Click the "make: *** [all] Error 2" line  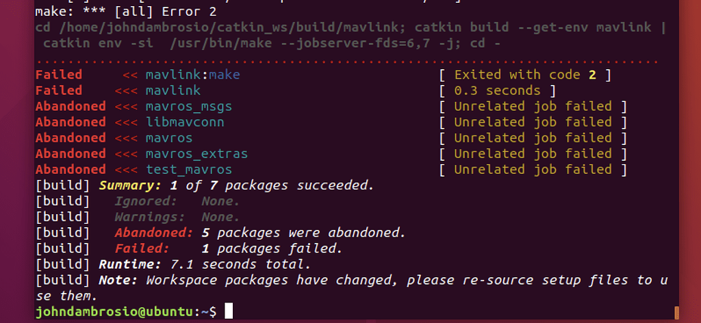126,12
